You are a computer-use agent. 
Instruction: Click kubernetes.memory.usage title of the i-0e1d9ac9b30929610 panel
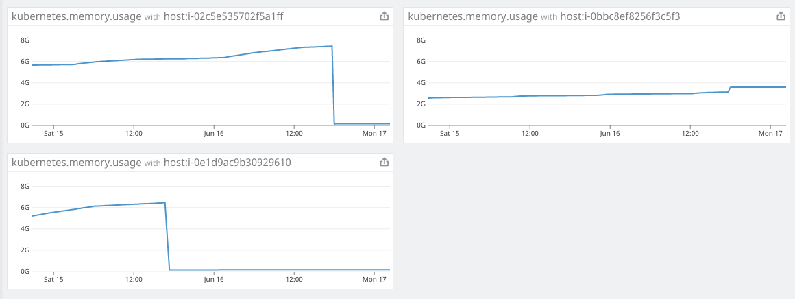77,163
